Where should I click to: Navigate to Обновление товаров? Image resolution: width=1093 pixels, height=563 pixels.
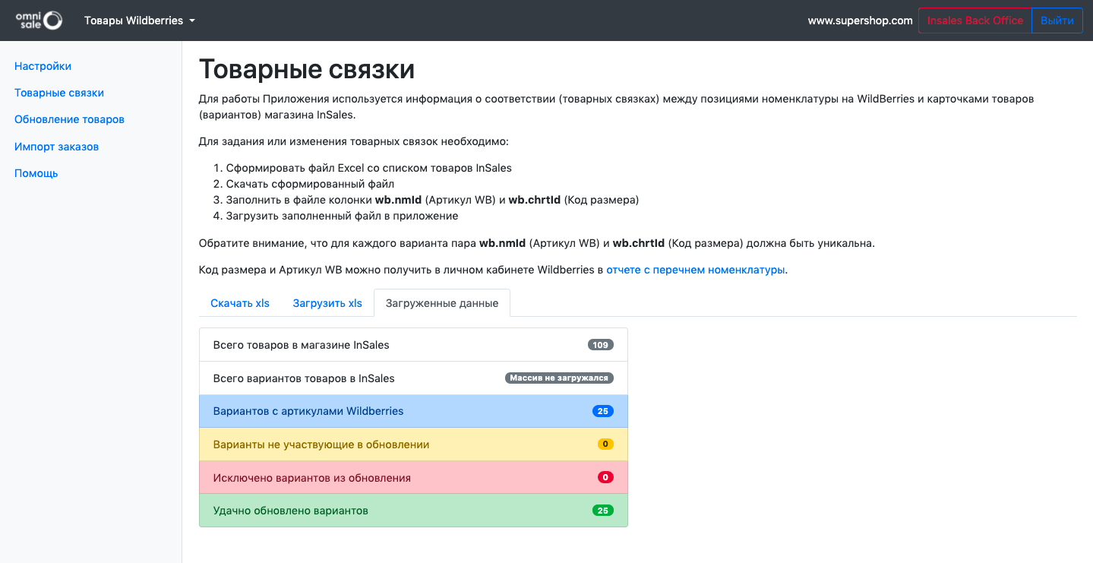coord(69,119)
